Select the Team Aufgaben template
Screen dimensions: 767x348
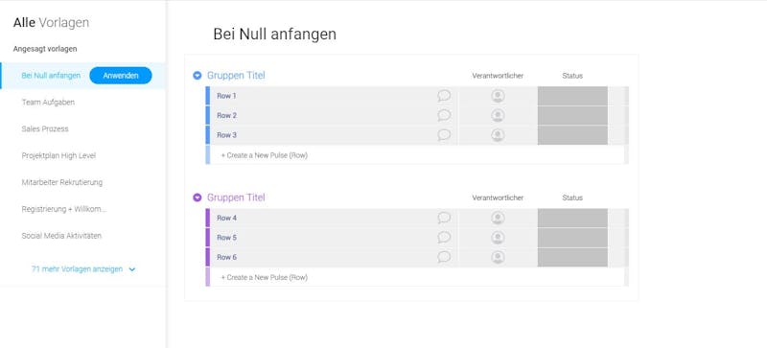48,103
